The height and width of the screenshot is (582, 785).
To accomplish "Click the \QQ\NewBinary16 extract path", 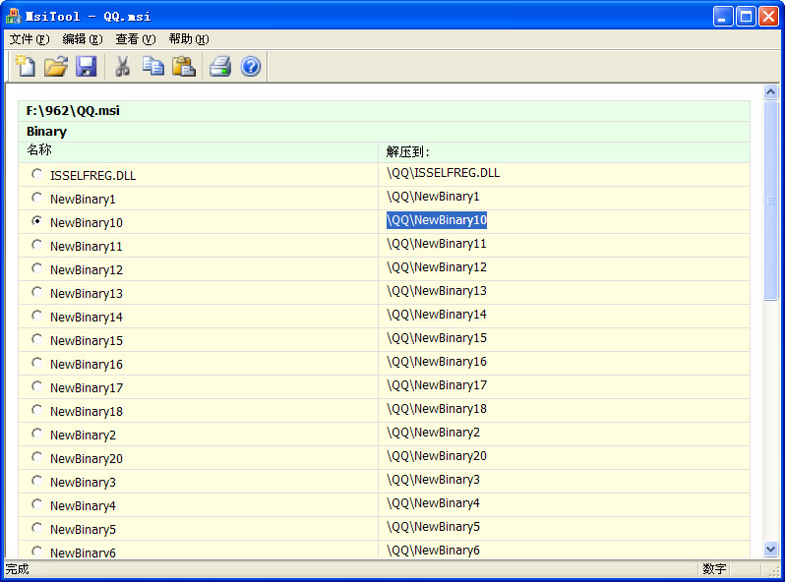I will [436, 362].
